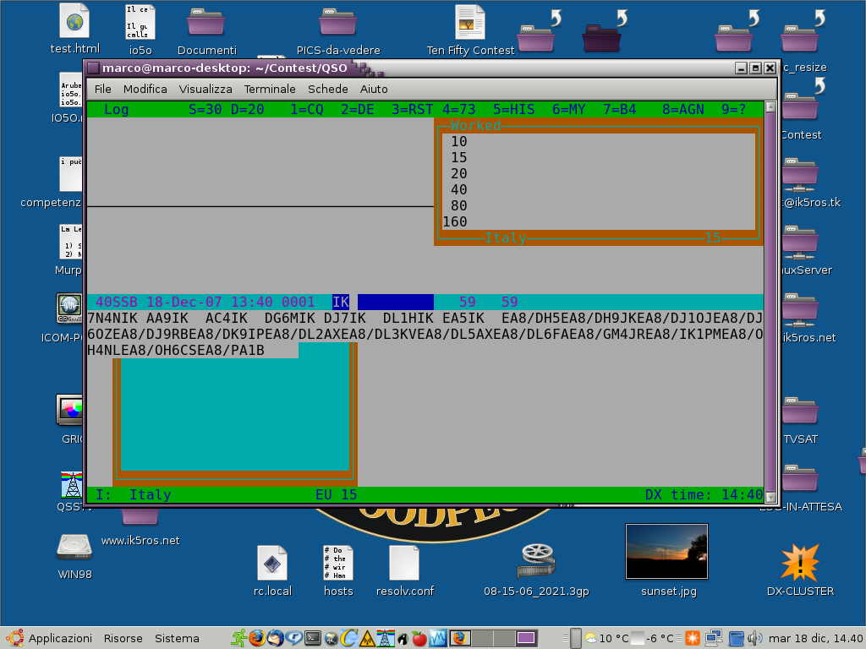Open the Schede menu
This screenshot has height=649, width=866.
(x=327, y=89)
